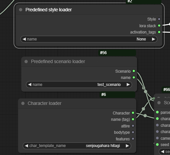
Task: Collapse the Predefined scenario loader node dot
Action: point(26,61)
